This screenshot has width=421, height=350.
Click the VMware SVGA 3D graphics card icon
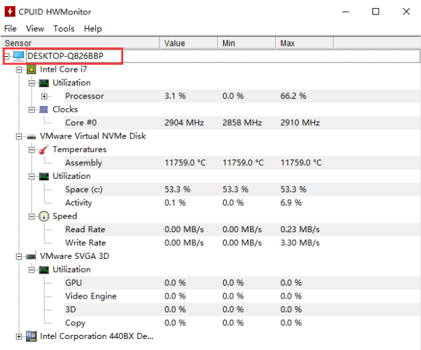[x=31, y=257]
